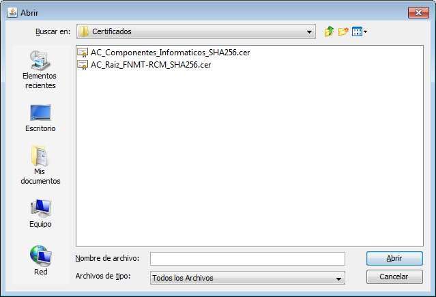Screen dimensions: 436x297
Task: Click the Certificados folder name in combo box
Action: pyautogui.click(x=111, y=31)
